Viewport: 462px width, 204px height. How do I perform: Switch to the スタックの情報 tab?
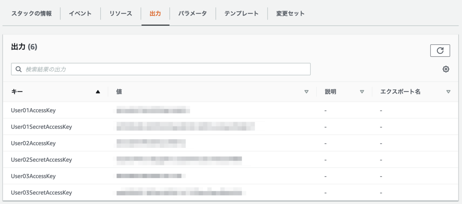[x=31, y=13]
